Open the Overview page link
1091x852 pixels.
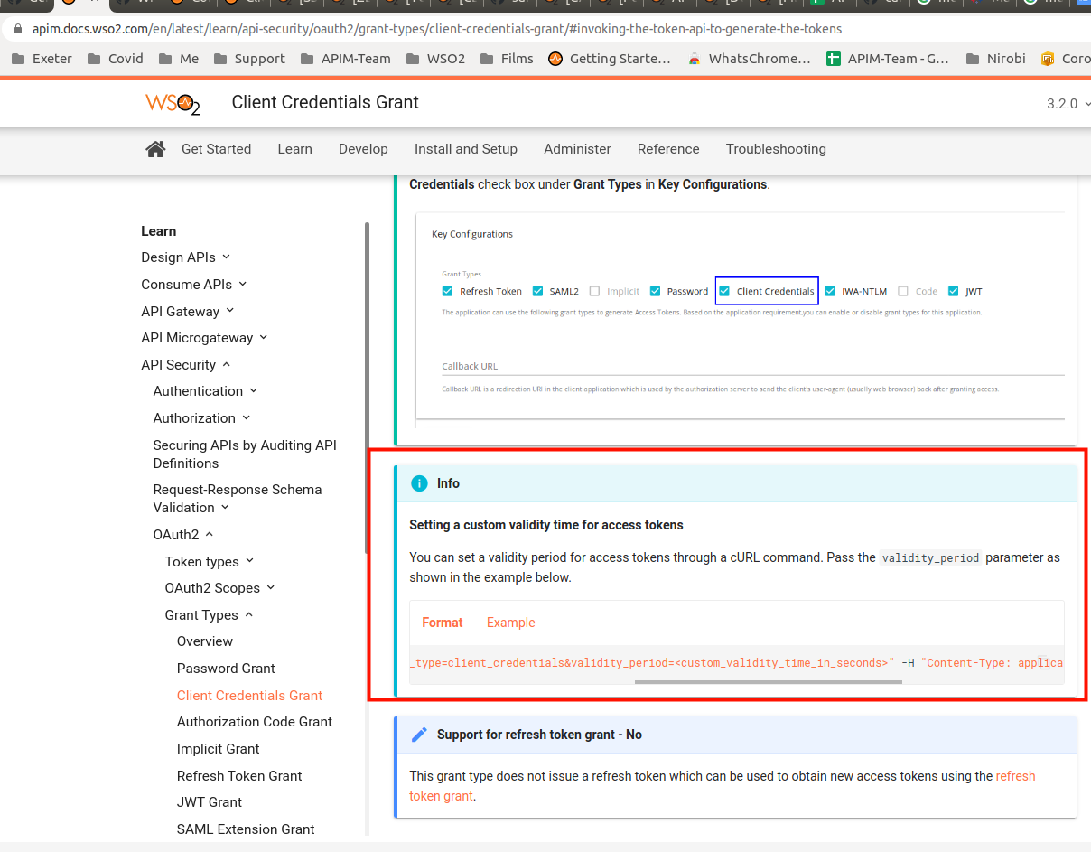[x=205, y=641]
